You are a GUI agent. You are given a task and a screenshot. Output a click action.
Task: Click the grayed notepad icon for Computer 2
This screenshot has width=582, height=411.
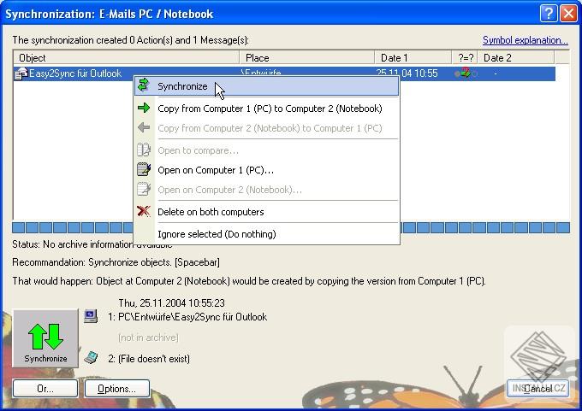click(144, 189)
